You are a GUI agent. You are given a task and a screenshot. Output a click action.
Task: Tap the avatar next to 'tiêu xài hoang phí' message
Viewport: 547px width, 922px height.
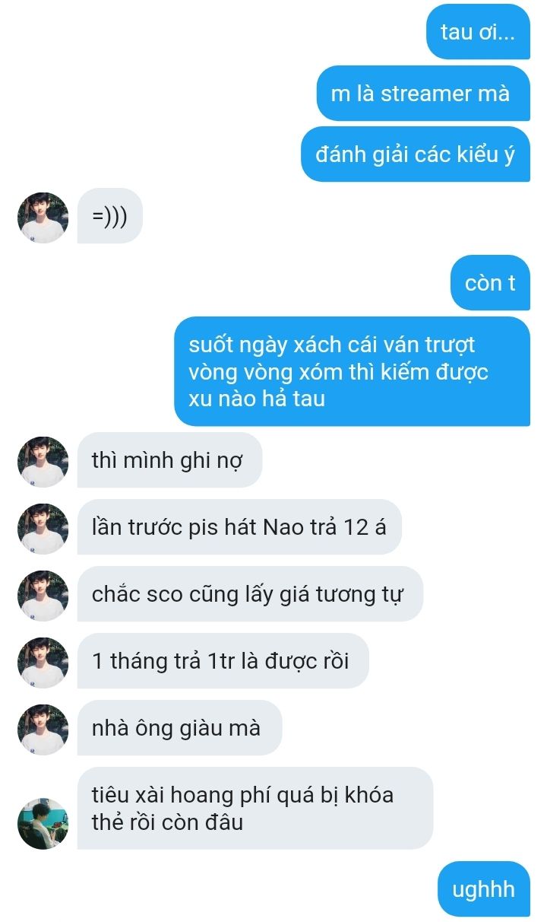[x=43, y=824]
